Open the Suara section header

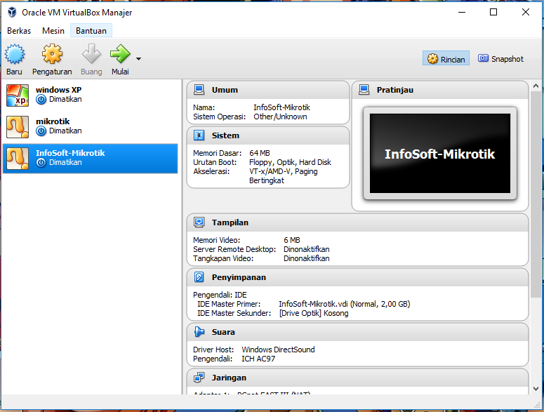pyautogui.click(x=357, y=332)
